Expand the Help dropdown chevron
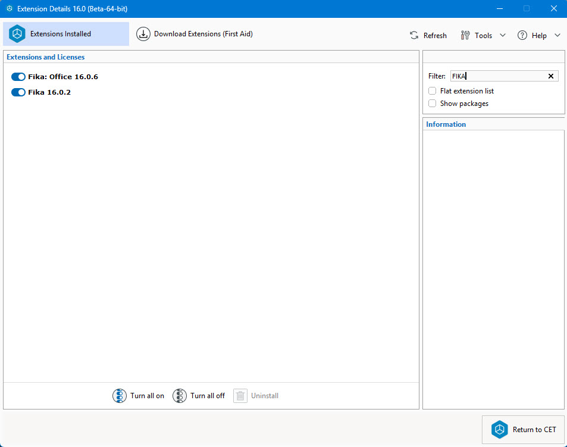This screenshot has height=447, width=567. [x=557, y=35]
